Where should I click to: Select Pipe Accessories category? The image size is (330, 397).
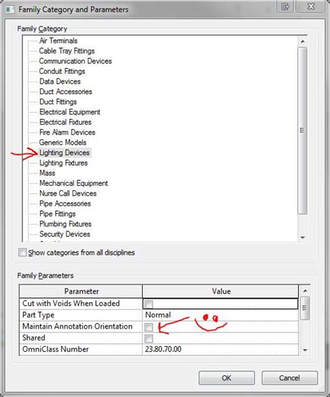pos(65,203)
